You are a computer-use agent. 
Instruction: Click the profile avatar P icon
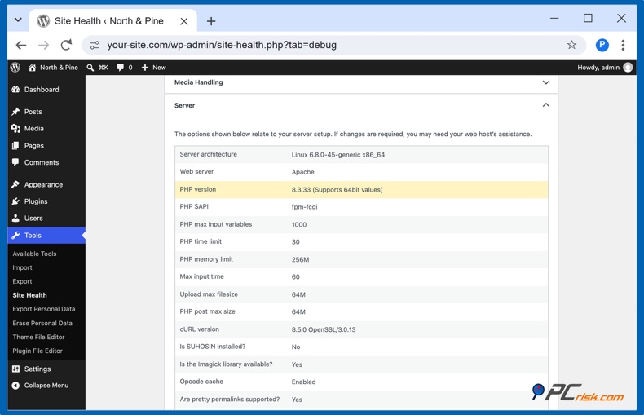click(x=602, y=45)
